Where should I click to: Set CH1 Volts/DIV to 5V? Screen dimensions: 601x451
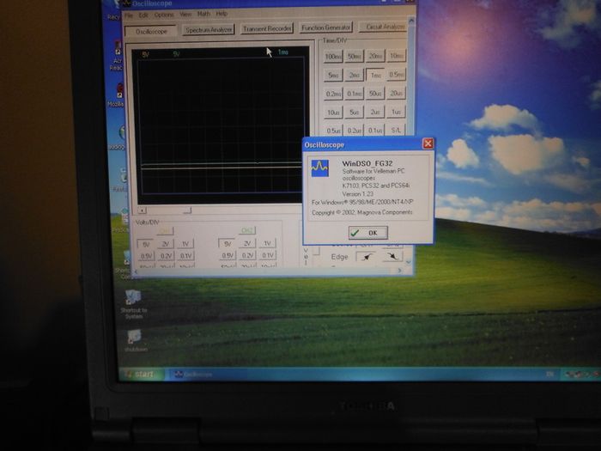[146, 244]
